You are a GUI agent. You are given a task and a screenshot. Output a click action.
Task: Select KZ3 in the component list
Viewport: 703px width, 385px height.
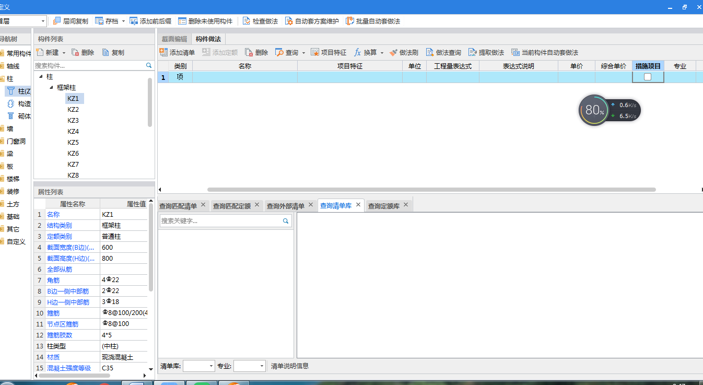[x=73, y=120]
